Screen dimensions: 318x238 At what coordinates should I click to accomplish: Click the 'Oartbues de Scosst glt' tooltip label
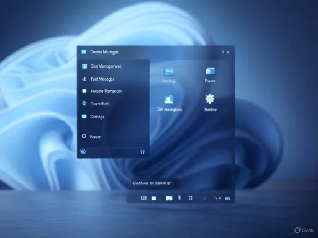(x=152, y=183)
